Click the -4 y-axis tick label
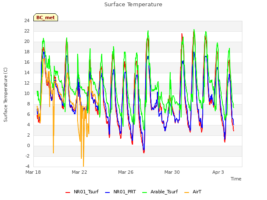 28,166
